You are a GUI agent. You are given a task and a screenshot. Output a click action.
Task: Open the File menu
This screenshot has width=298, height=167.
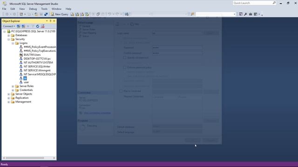coord(4,9)
